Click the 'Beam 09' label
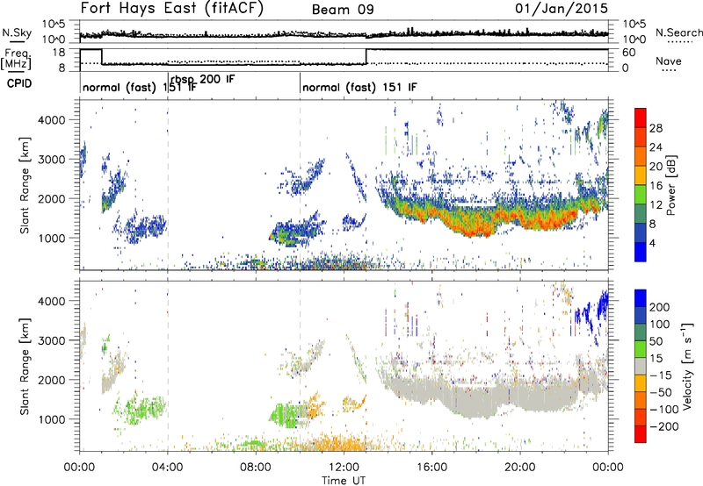Image resolution: width=703 pixels, height=486 pixels. 343,10
